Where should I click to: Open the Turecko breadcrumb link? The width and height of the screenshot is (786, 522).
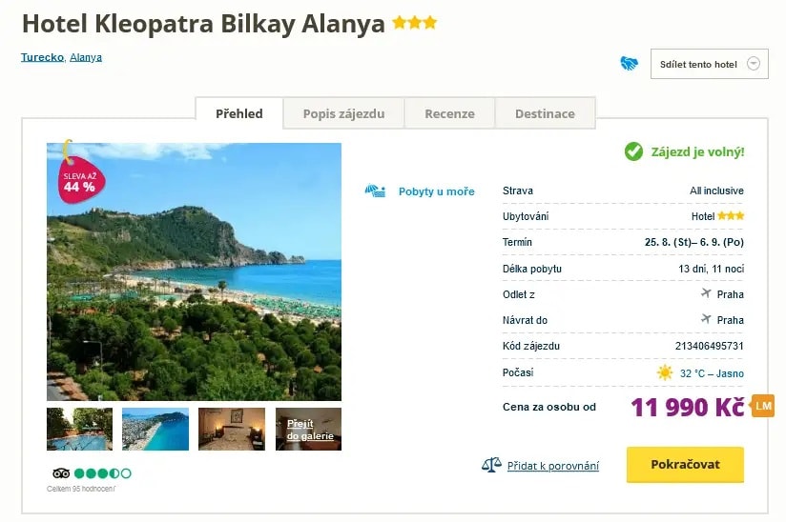pyautogui.click(x=42, y=57)
